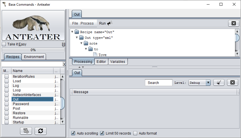Screen dimensions: 241x138
Task: Check the Startup recipe checkbox
Action: point(7,122)
